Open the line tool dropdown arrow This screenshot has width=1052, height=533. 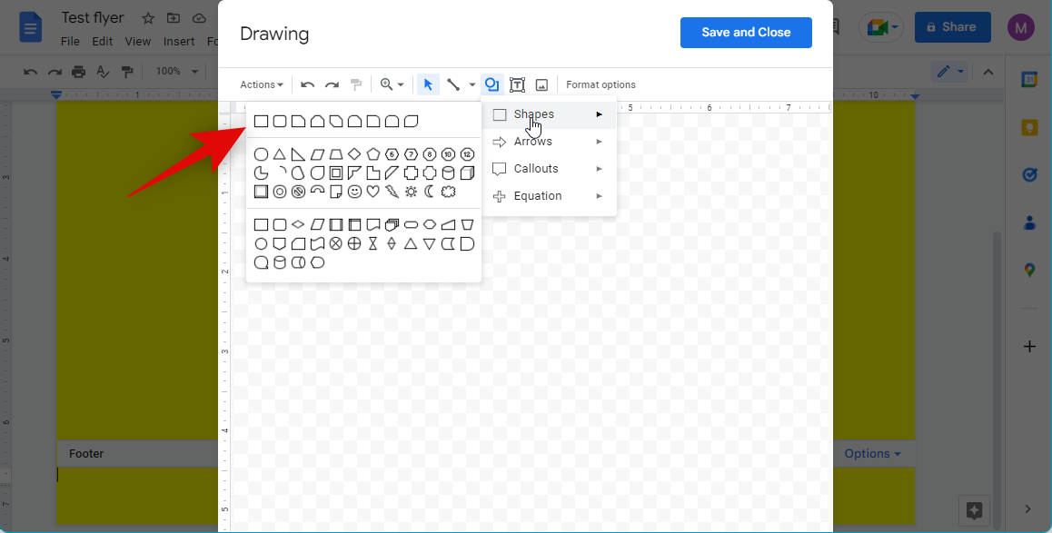(x=472, y=84)
